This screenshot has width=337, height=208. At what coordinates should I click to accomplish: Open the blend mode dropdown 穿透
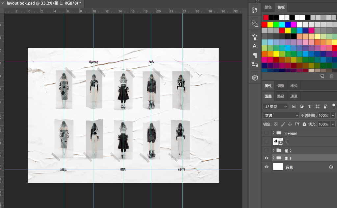281,116
